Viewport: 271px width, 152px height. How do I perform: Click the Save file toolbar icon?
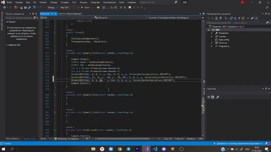click(x=25, y=8)
